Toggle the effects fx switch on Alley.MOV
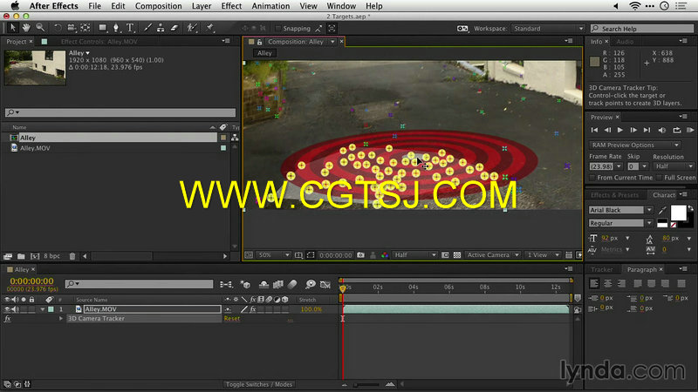Image resolution: width=698 pixels, height=392 pixels. [x=253, y=309]
